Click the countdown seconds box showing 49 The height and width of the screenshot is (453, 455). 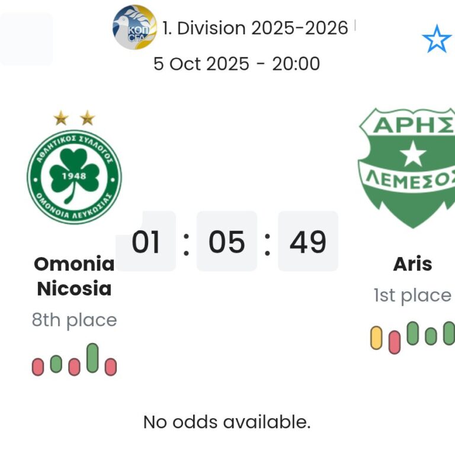pyautogui.click(x=308, y=242)
